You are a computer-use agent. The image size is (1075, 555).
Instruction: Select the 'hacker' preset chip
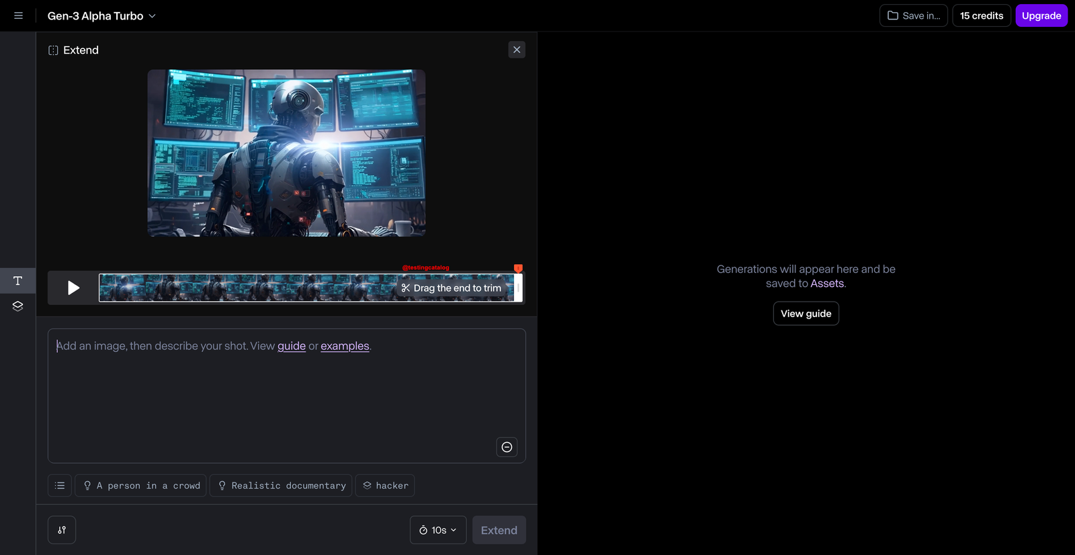(385, 486)
